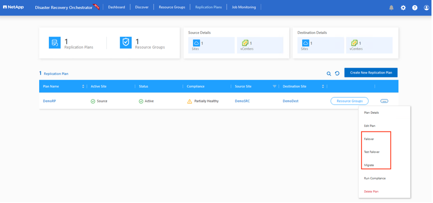Select Delete Plan in the menu
The height and width of the screenshot is (203, 433).
pos(371,191)
